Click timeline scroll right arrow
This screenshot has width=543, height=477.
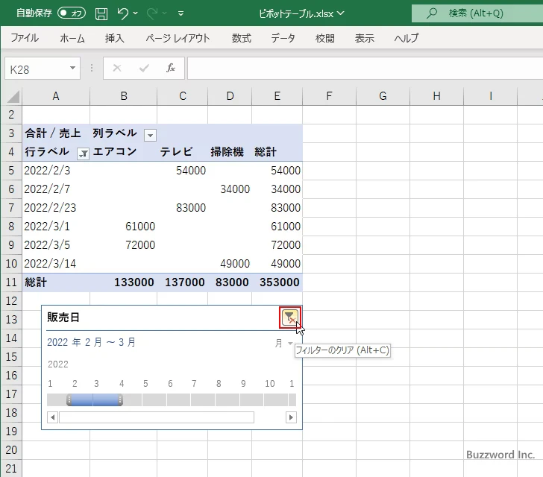[291, 417]
